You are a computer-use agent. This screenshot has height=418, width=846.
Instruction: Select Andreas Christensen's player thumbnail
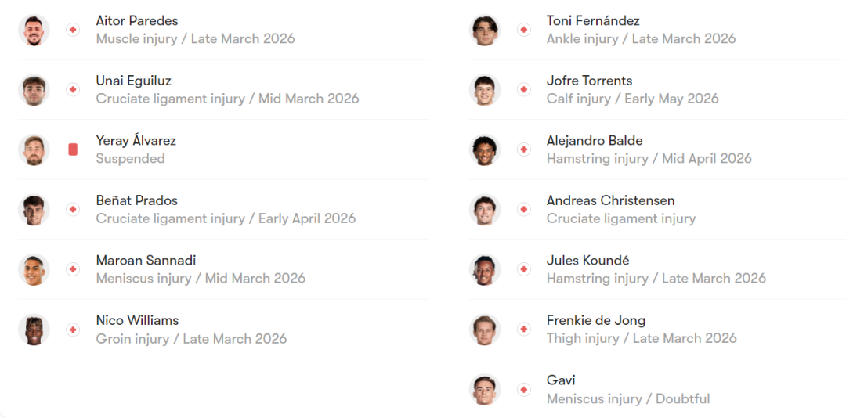485,209
